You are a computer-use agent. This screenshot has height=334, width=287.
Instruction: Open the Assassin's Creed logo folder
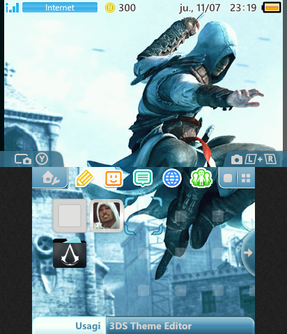click(x=70, y=253)
